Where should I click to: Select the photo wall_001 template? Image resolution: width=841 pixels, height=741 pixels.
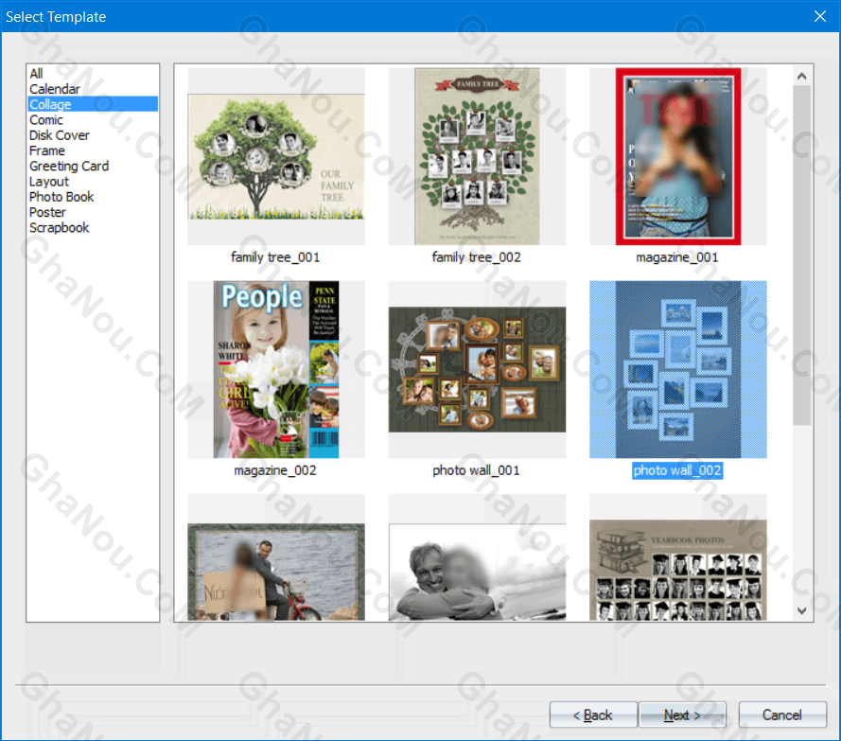(477, 369)
